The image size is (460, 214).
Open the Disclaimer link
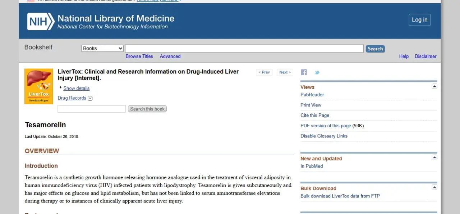[425, 56]
